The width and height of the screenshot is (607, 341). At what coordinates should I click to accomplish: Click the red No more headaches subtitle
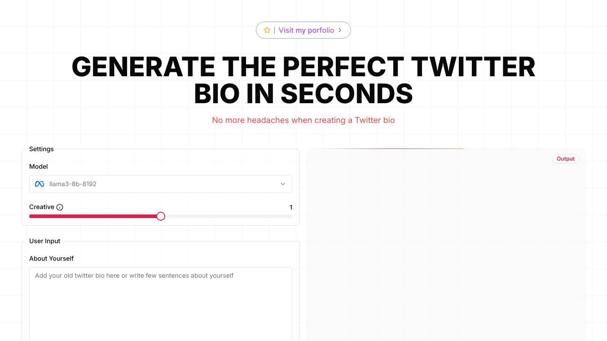coord(303,120)
